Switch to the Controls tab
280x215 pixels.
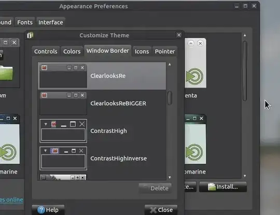pyautogui.click(x=46, y=51)
